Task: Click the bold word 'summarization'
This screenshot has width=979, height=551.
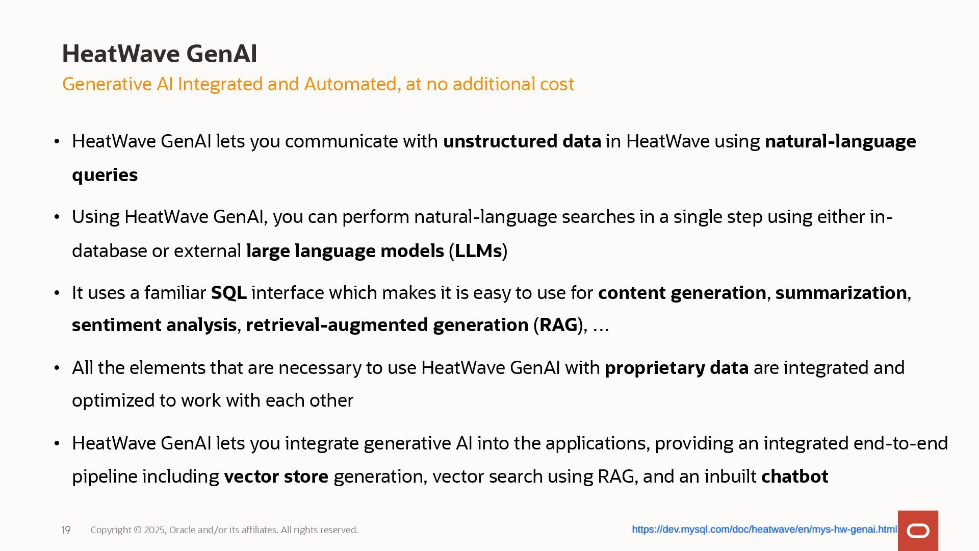Action: coord(841,293)
